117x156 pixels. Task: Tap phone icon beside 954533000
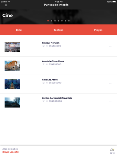(x=47, y=46)
